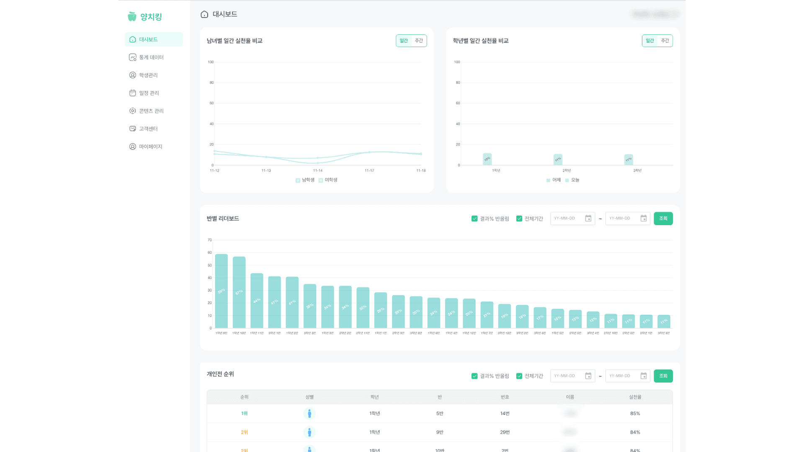Open end date calendar in 반별 리더보드
Image resolution: width=804 pixels, height=452 pixels.
pos(644,218)
